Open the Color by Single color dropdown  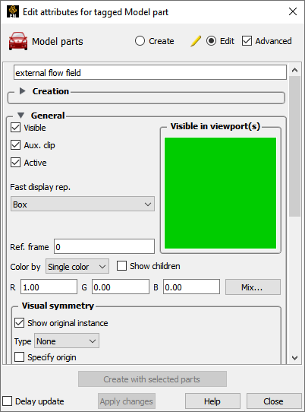tap(77, 267)
